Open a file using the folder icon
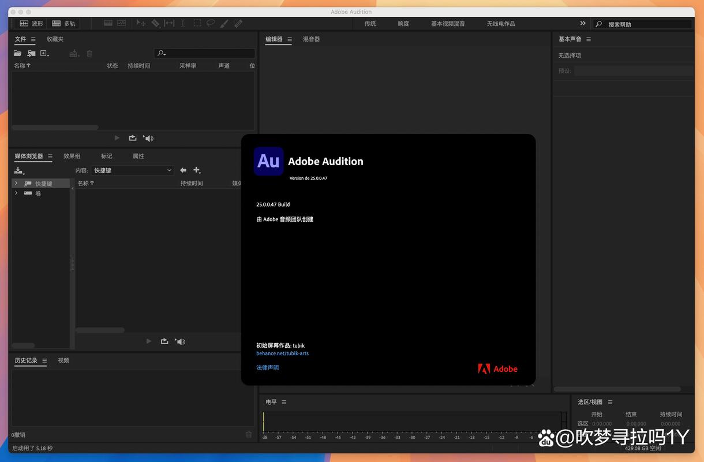The width and height of the screenshot is (704, 462). pyautogui.click(x=17, y=53)
